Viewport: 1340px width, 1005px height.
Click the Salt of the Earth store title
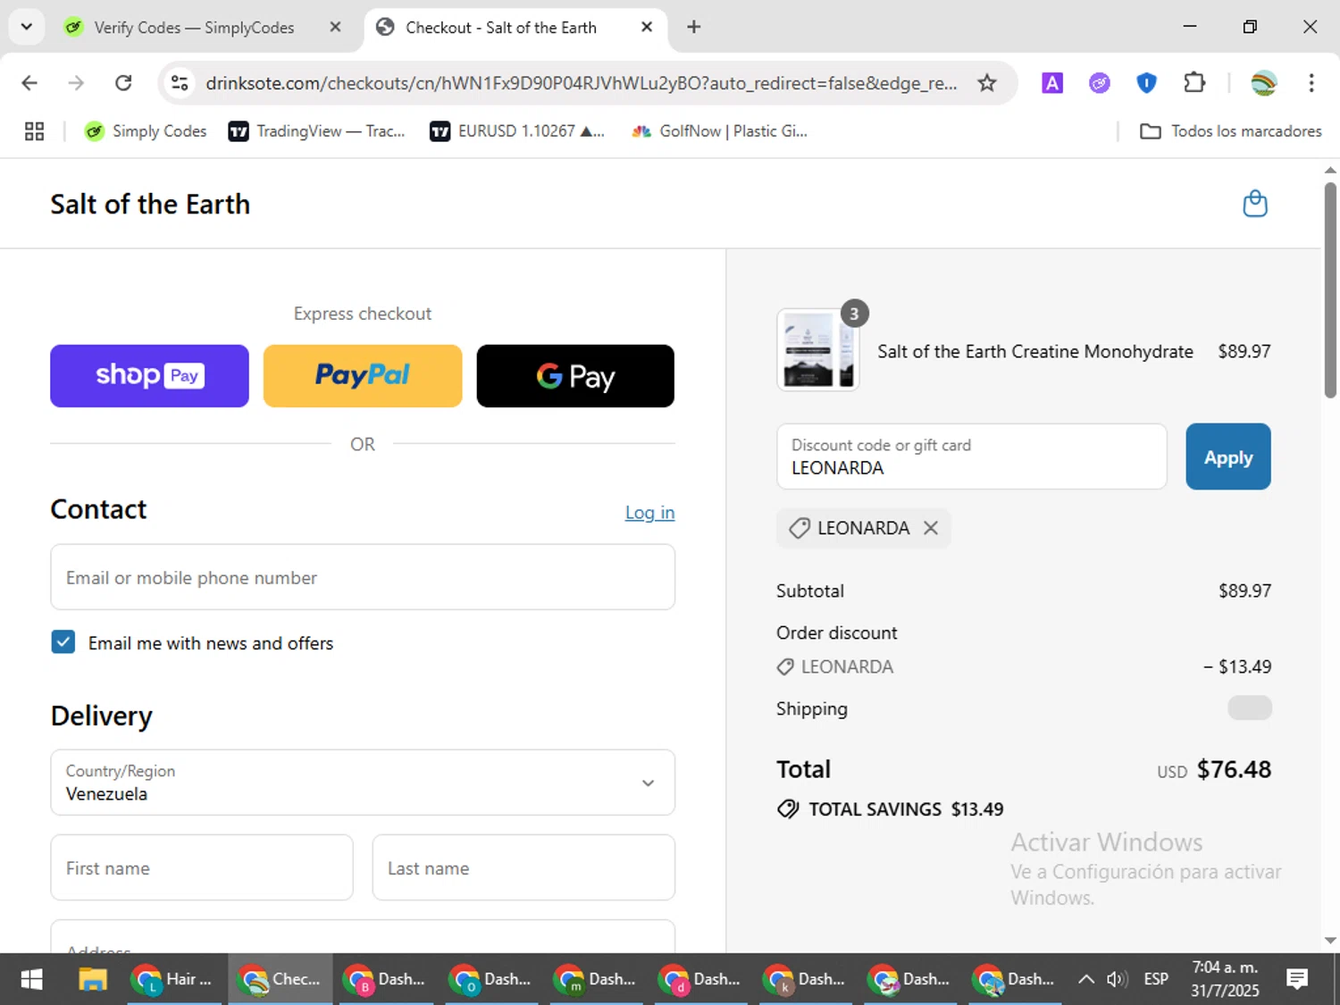[150, 205]
